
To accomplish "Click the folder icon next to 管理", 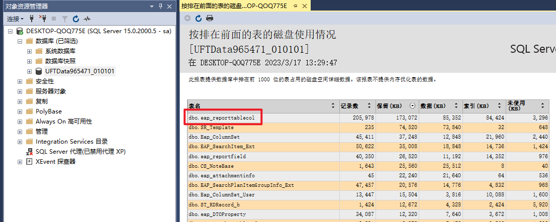I will click(30, 132).
